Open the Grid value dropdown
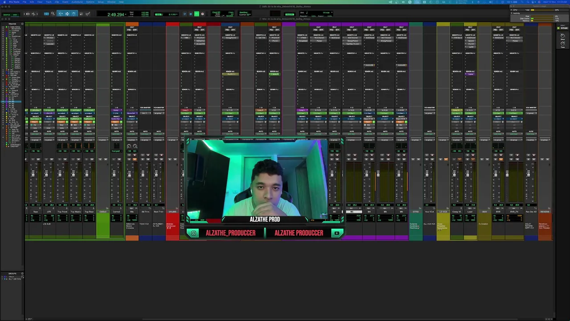 [177, 14]
